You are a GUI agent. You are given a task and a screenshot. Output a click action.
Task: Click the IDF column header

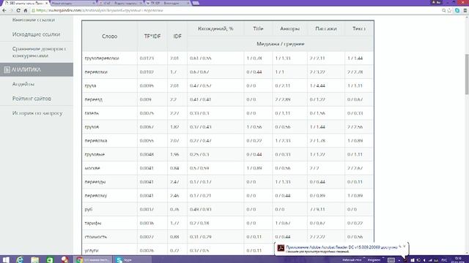tap(177, 36)
